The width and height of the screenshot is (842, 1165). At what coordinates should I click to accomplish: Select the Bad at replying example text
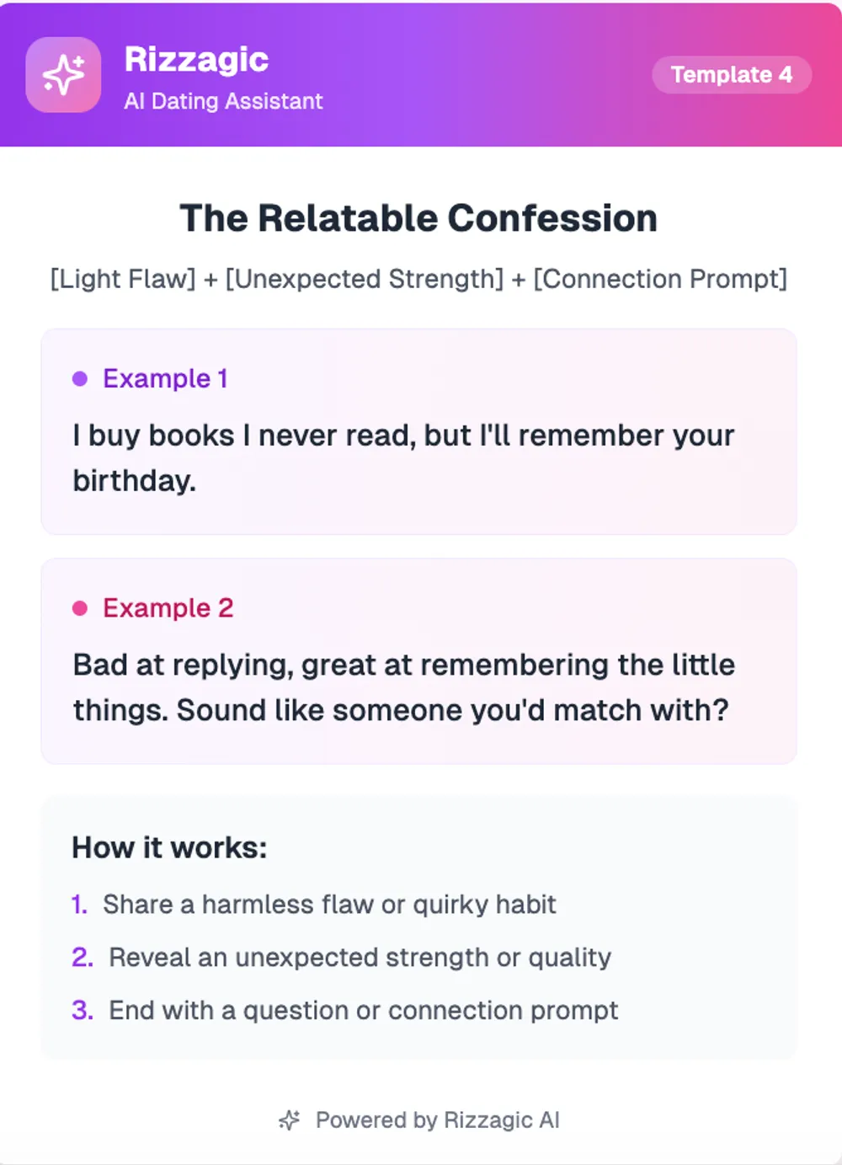403,687
